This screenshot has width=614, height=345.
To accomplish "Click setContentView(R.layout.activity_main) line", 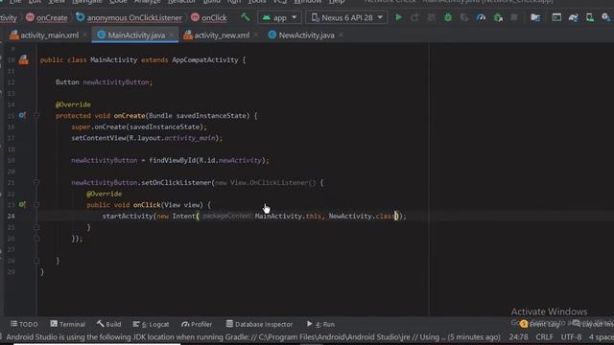I will [x=147, y=138].
